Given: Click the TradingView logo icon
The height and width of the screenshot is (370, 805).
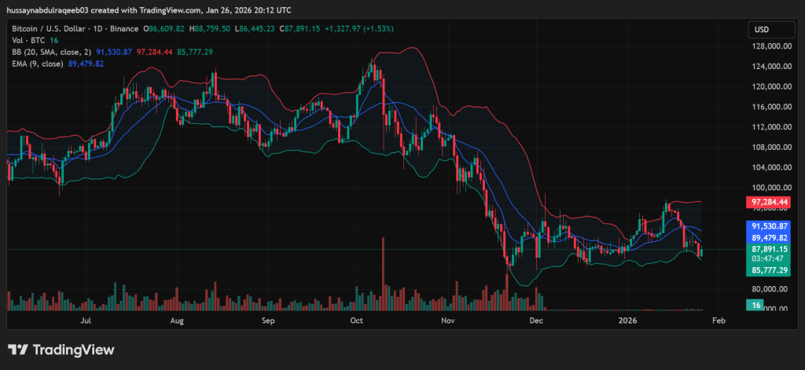Looking at the screenshot, I should click(19, 350).
